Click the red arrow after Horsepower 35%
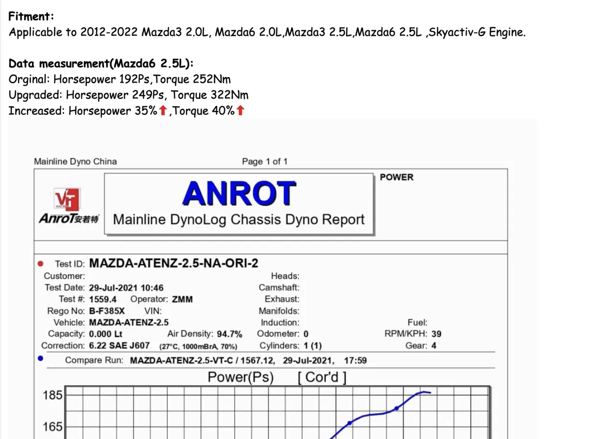613x439 pixels. pos(163,111)
